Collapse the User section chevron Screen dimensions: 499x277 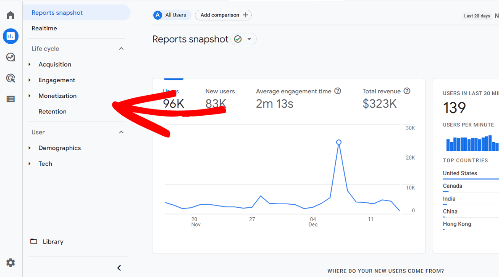click(x=121, y=132)
